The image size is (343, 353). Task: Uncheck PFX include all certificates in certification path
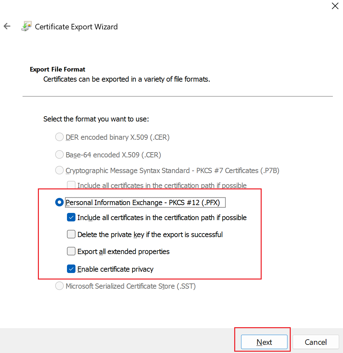coord(71,217)
